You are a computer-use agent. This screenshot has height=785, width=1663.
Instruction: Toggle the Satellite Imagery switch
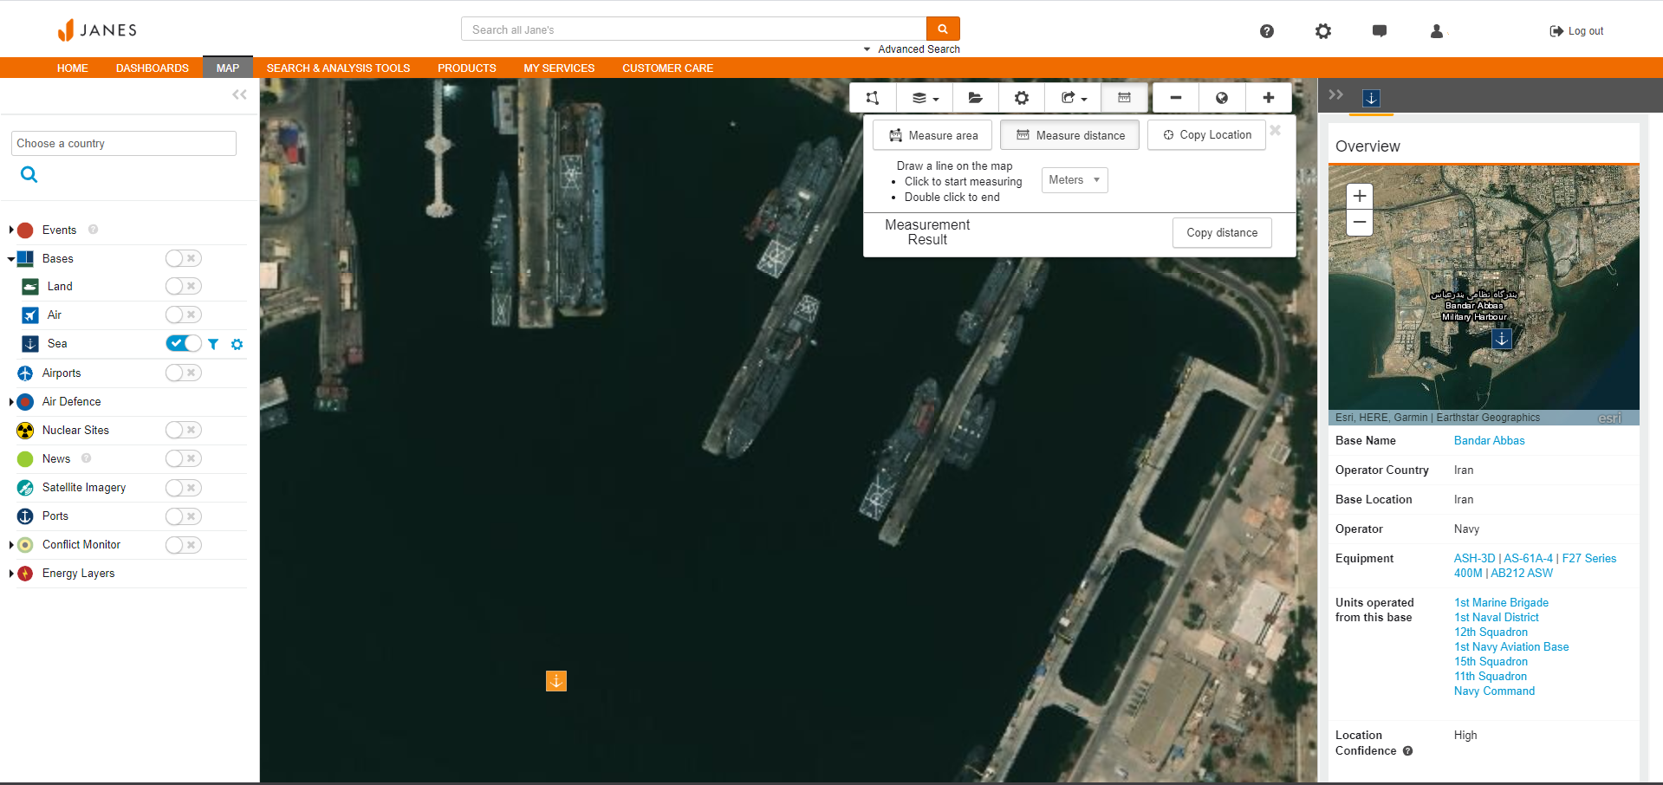click(184, 488)
